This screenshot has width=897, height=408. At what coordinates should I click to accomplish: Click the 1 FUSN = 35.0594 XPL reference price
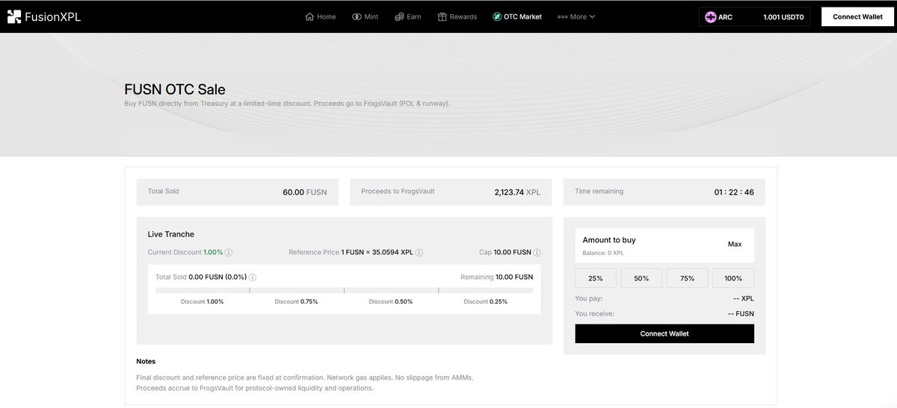377,253
